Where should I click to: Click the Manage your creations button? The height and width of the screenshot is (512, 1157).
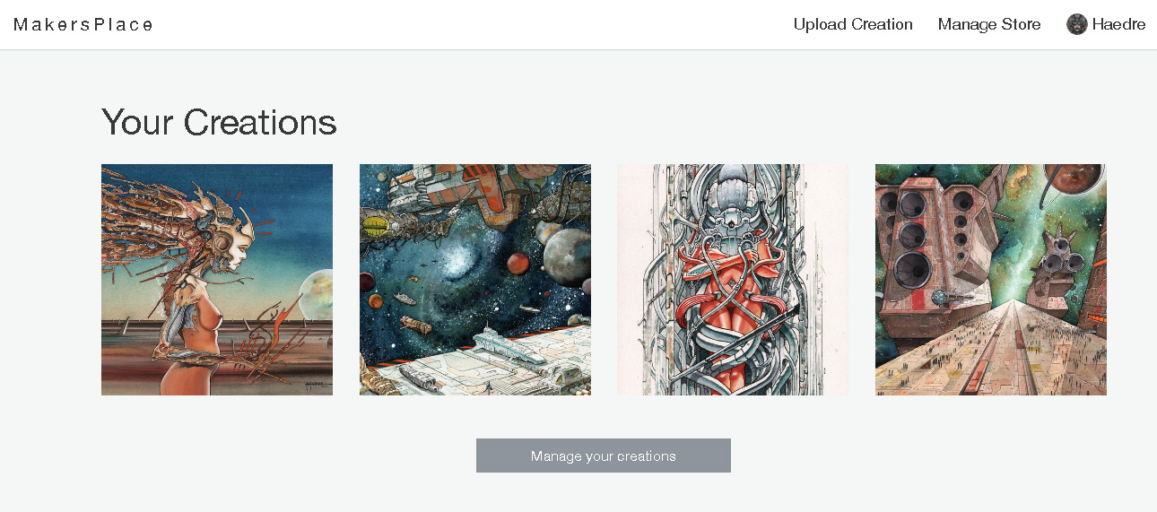604,456
